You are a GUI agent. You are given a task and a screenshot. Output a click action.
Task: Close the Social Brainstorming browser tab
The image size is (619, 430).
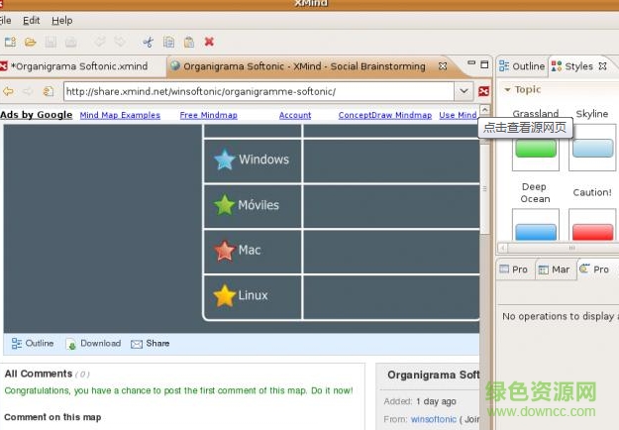coord(443,66)
